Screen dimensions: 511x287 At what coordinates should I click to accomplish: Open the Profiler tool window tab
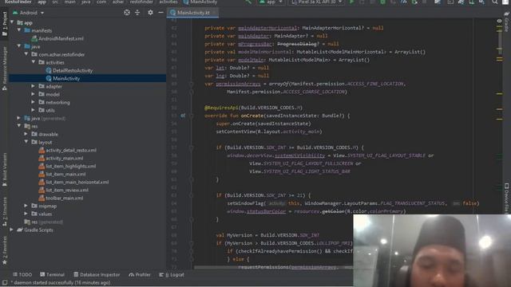(140, 274)
